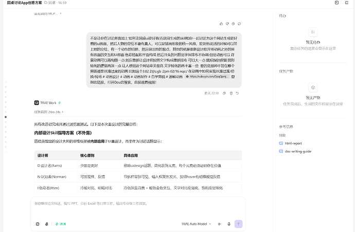This screenshot has width=355, height=232.
Task: Jump to the active dark dot in the outline
Action: tap(6, 117)
